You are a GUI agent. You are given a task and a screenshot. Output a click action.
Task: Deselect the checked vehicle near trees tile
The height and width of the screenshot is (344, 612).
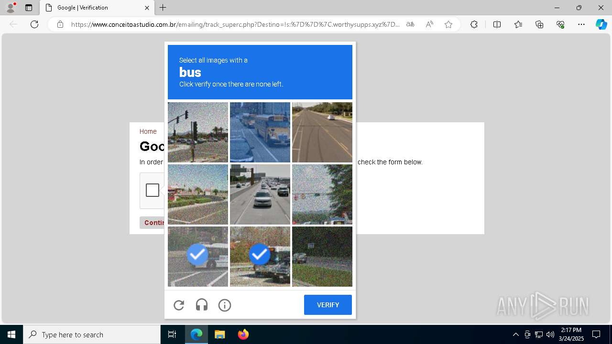260,257
